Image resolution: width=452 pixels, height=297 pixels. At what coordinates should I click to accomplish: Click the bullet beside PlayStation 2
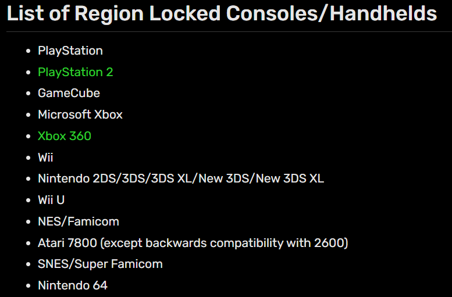29,73
